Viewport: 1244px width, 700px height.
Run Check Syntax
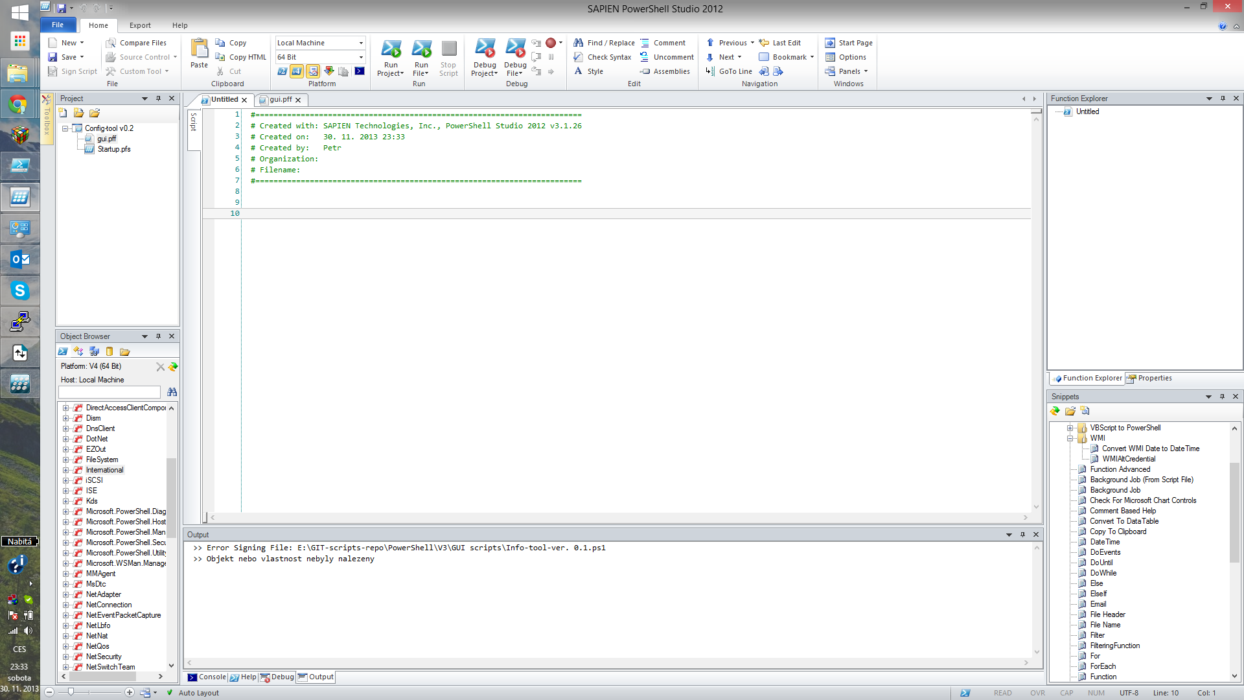point(602,57)
